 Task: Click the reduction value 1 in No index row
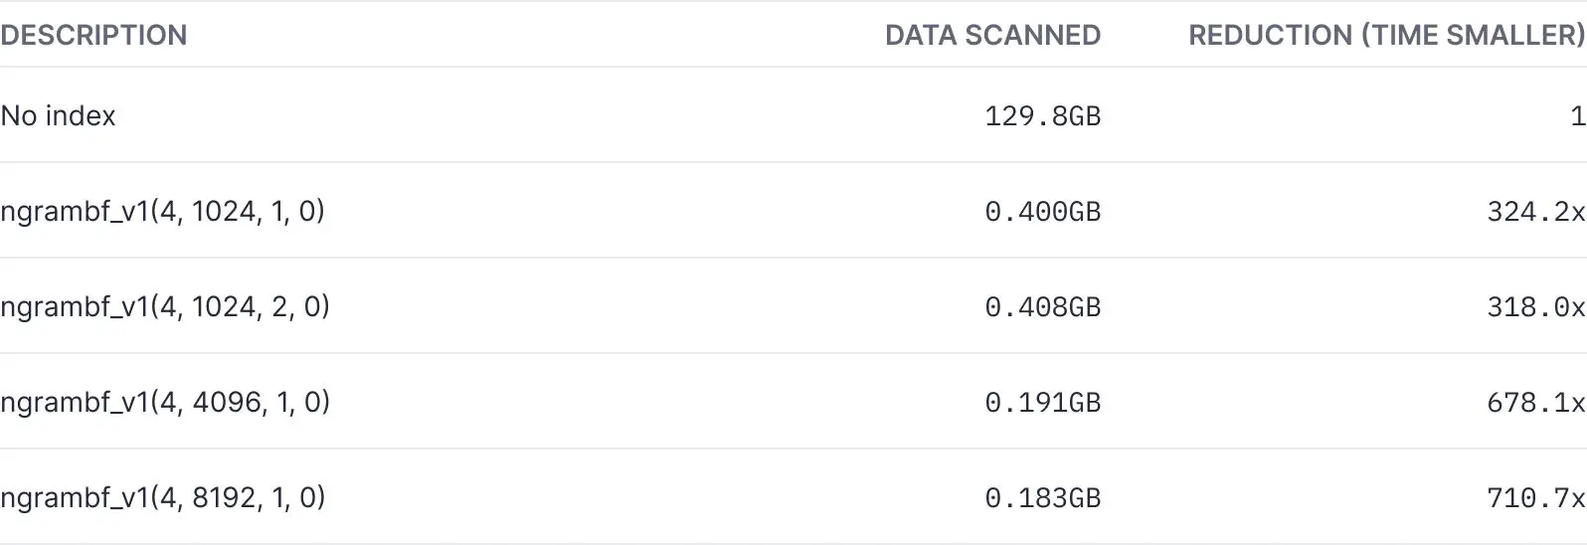click(1577, 115)
